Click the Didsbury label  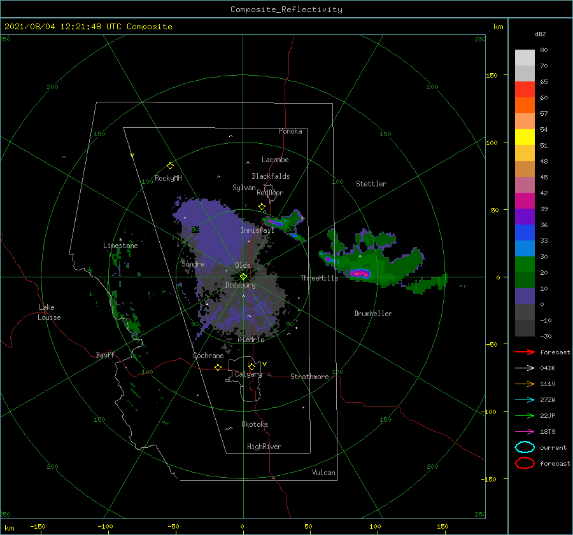240,285
